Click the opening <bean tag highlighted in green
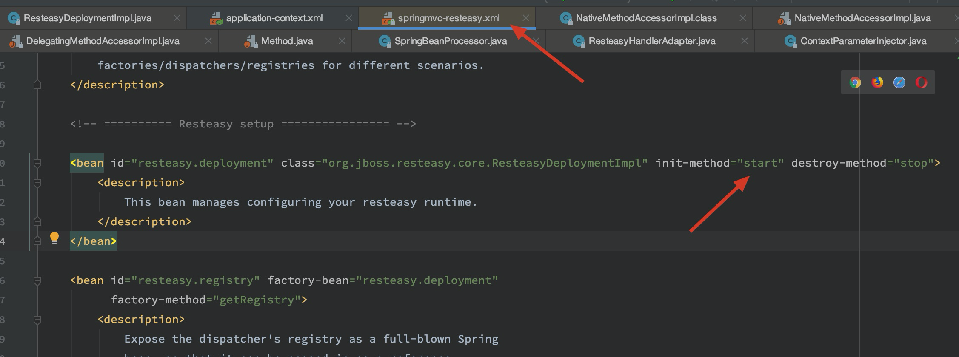 pyautogui.click(x=87, y=163)
